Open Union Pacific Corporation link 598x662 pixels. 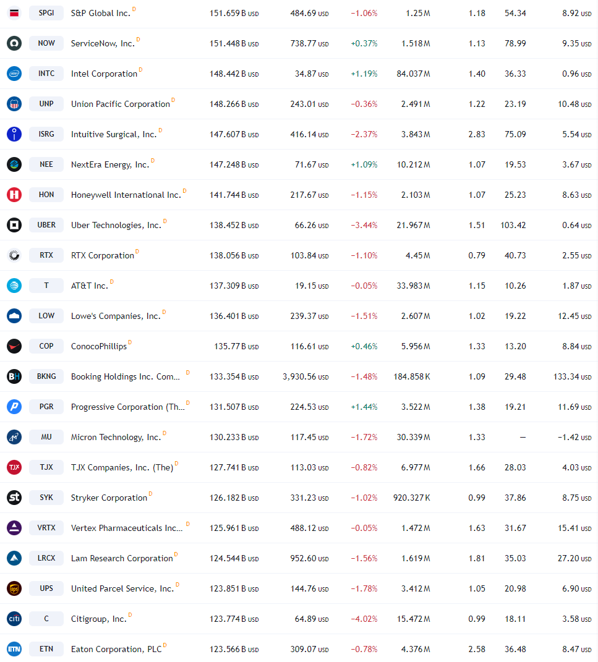coord(121,104)
